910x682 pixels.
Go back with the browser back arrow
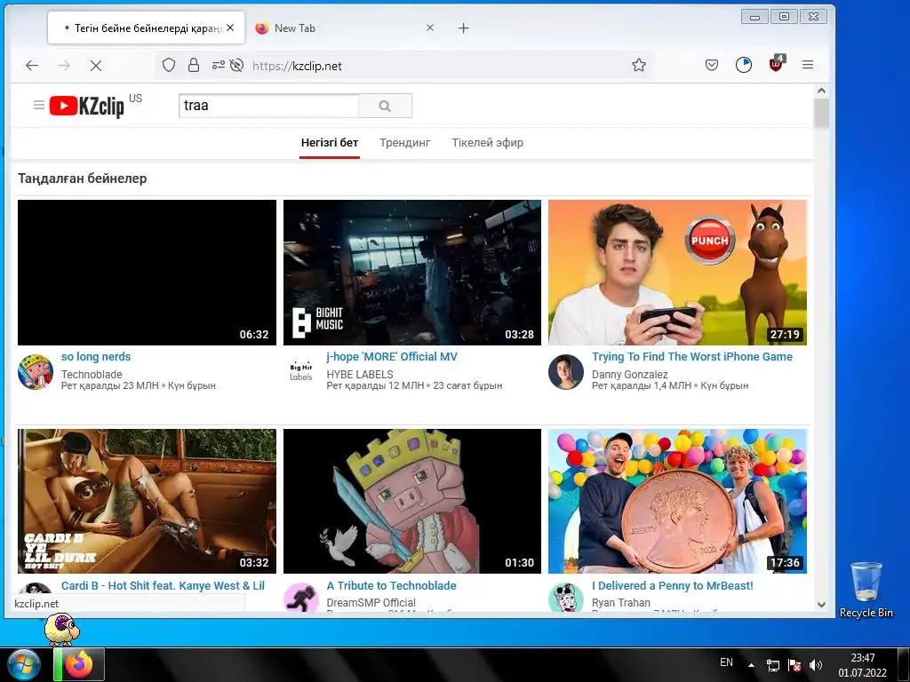click(x=32, y=66)
